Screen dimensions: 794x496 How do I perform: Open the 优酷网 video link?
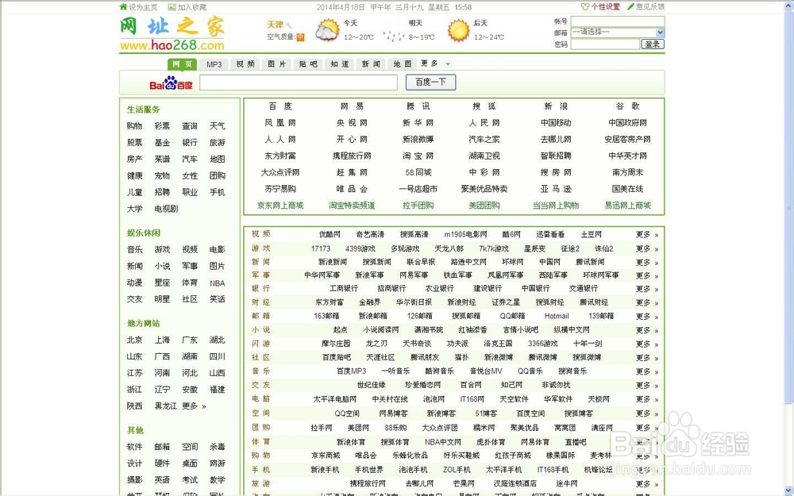coord(330,234)
